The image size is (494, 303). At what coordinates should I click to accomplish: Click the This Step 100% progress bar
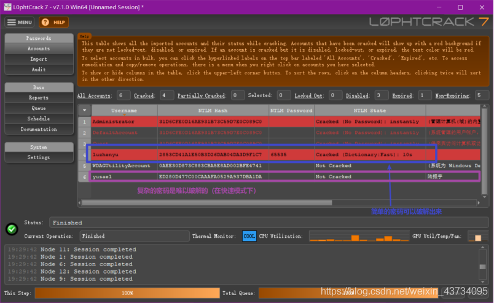[127, 293]
